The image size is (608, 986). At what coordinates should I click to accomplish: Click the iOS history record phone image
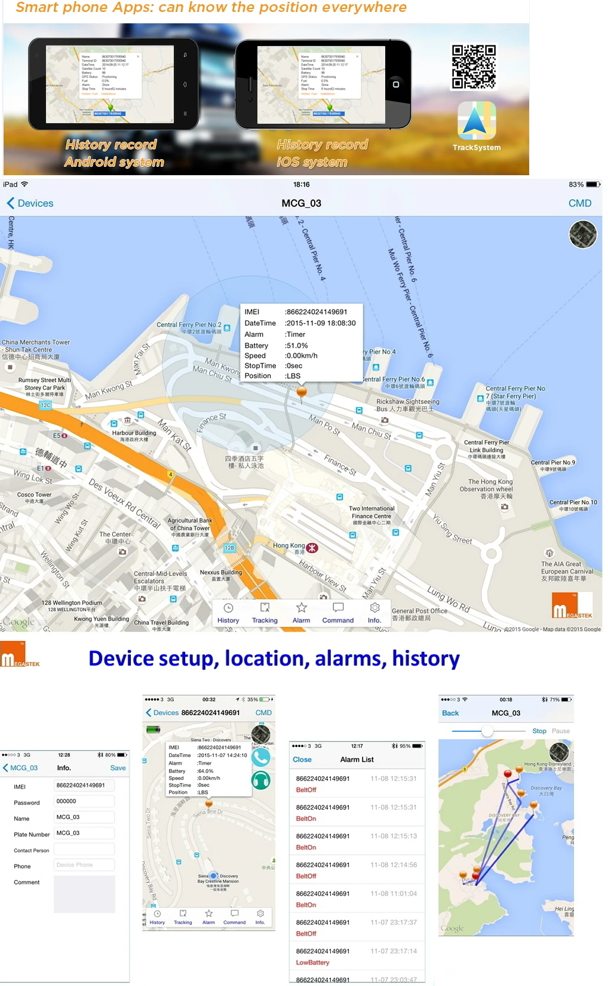tap(323, 84)
